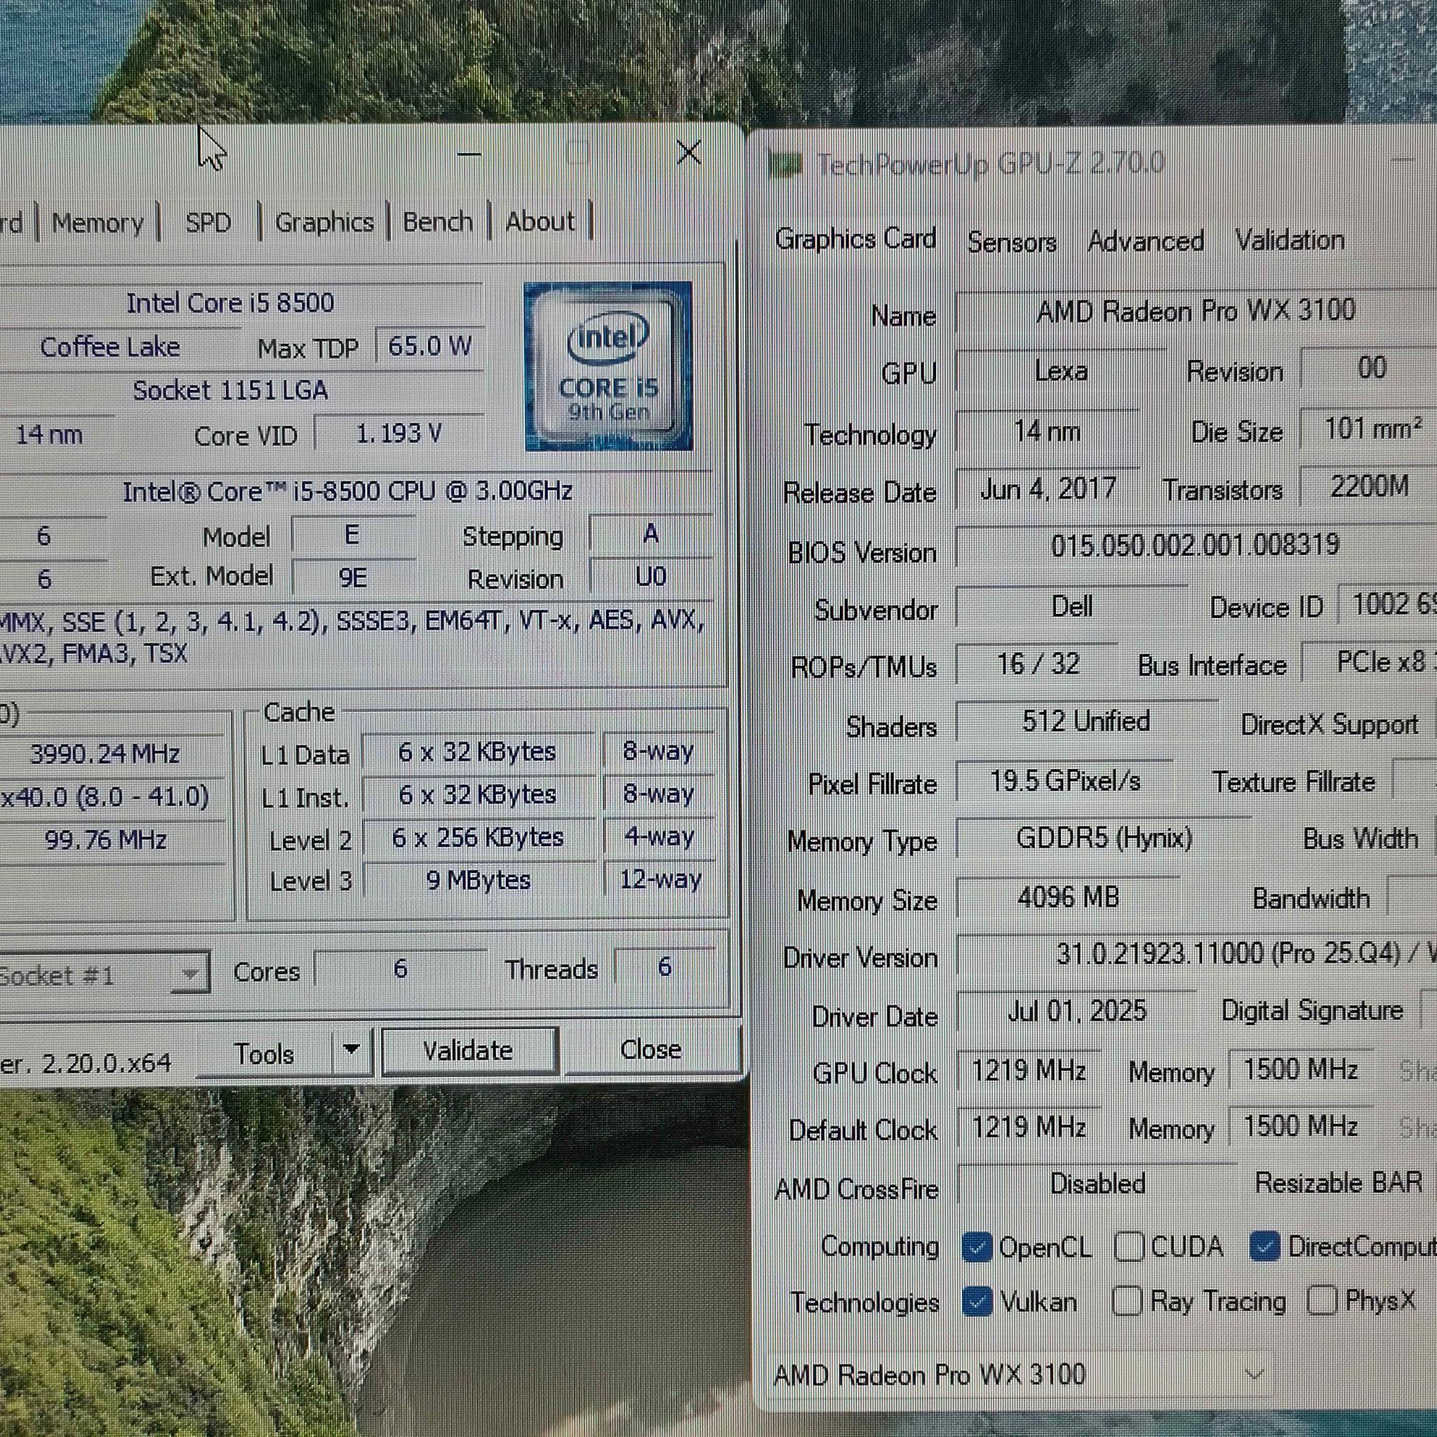Screen dimensions: 1437x1437
Task: Toggle the Ray Tracing checkbox
Action: (1127, 1301)
